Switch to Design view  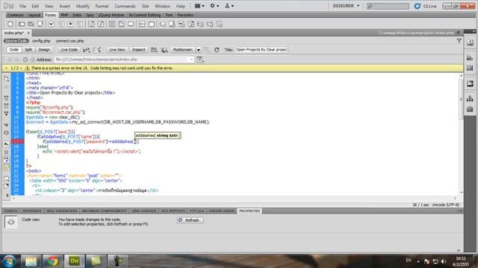[x=44, y=50]
